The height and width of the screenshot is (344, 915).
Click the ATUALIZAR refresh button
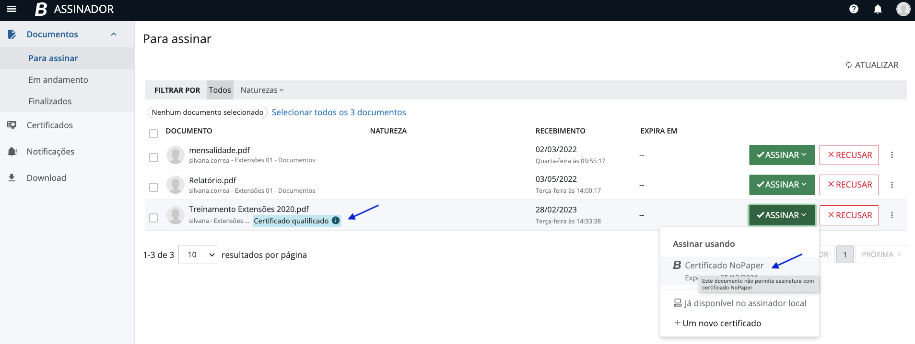pos(872,65)
